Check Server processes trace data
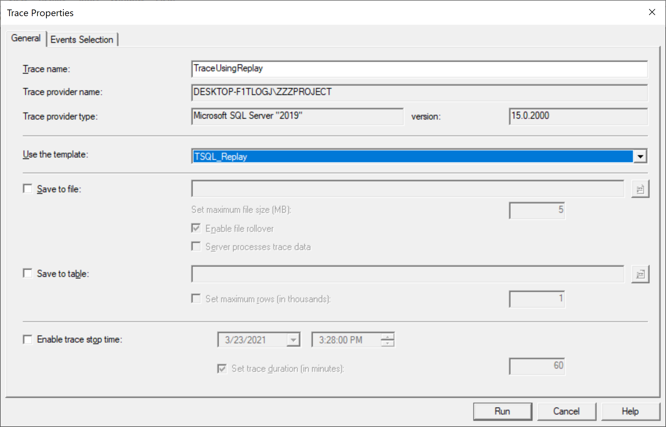 196,246
